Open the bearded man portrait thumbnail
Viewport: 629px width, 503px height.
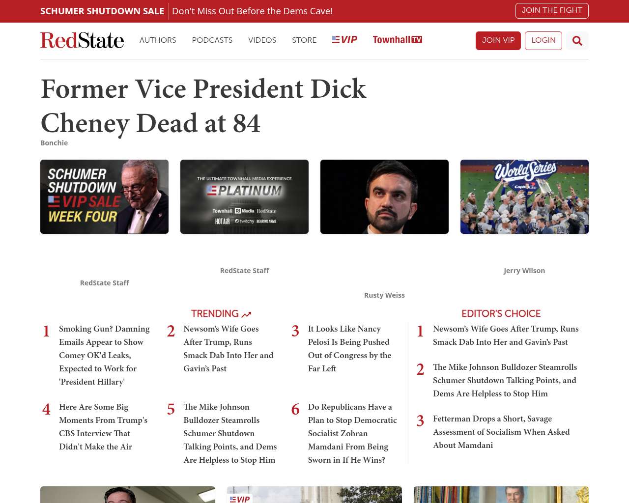click(x=384, y=196)
